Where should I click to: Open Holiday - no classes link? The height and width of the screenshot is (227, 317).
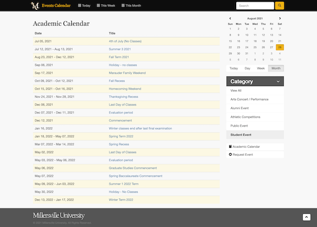point(123,65)
